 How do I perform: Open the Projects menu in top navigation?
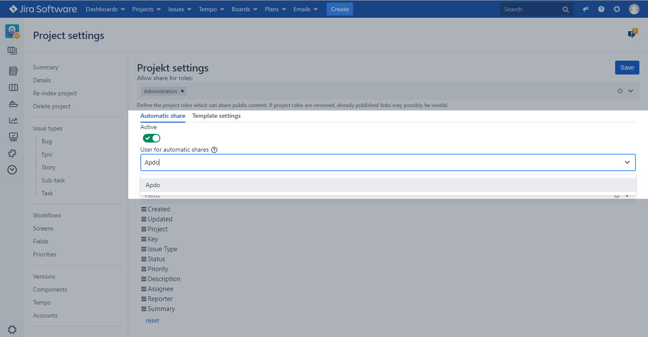coord(146,9)
